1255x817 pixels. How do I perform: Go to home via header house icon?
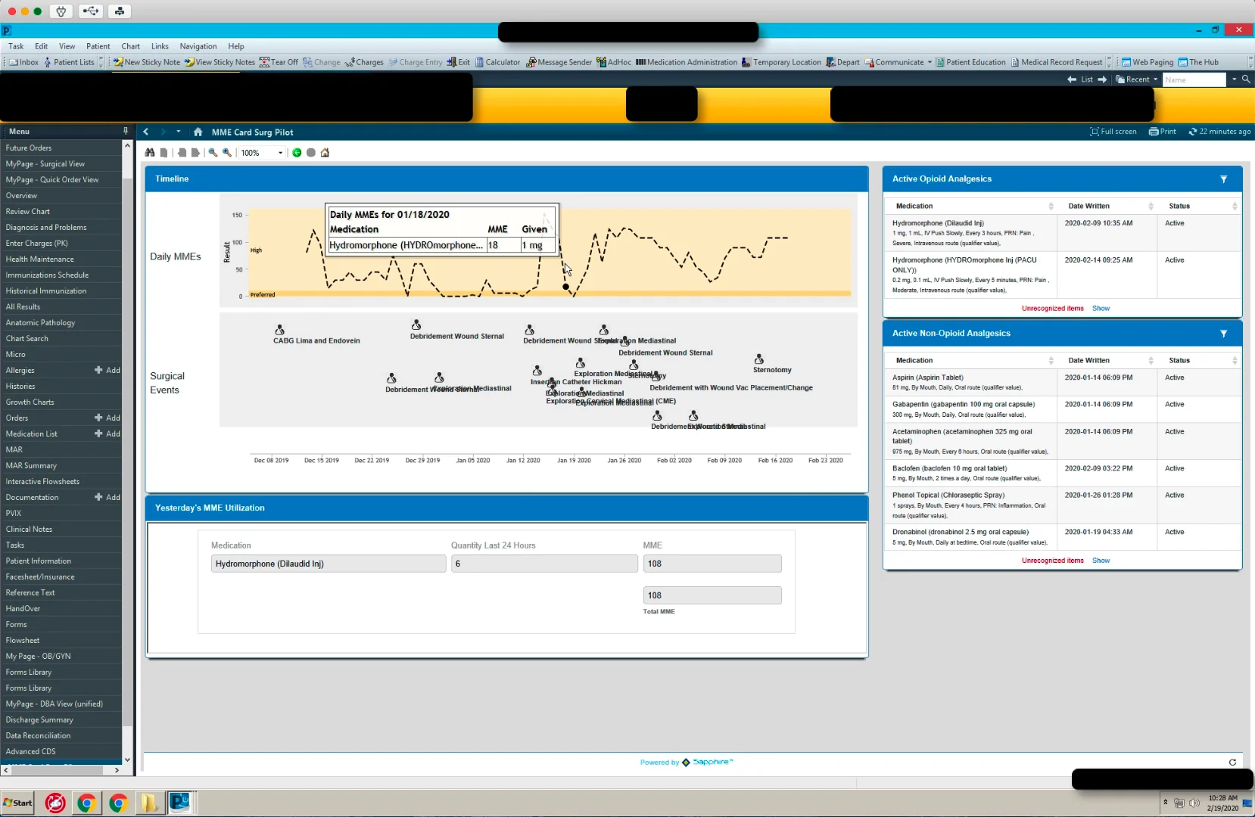[x=198, y=132]
